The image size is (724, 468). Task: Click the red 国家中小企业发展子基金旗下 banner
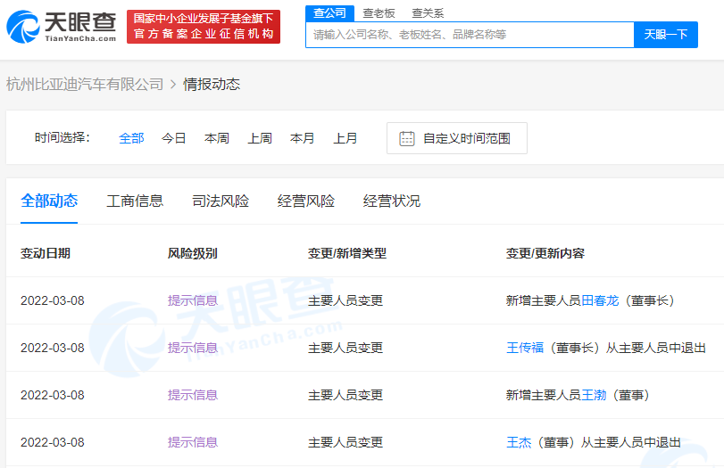(204, 27)
